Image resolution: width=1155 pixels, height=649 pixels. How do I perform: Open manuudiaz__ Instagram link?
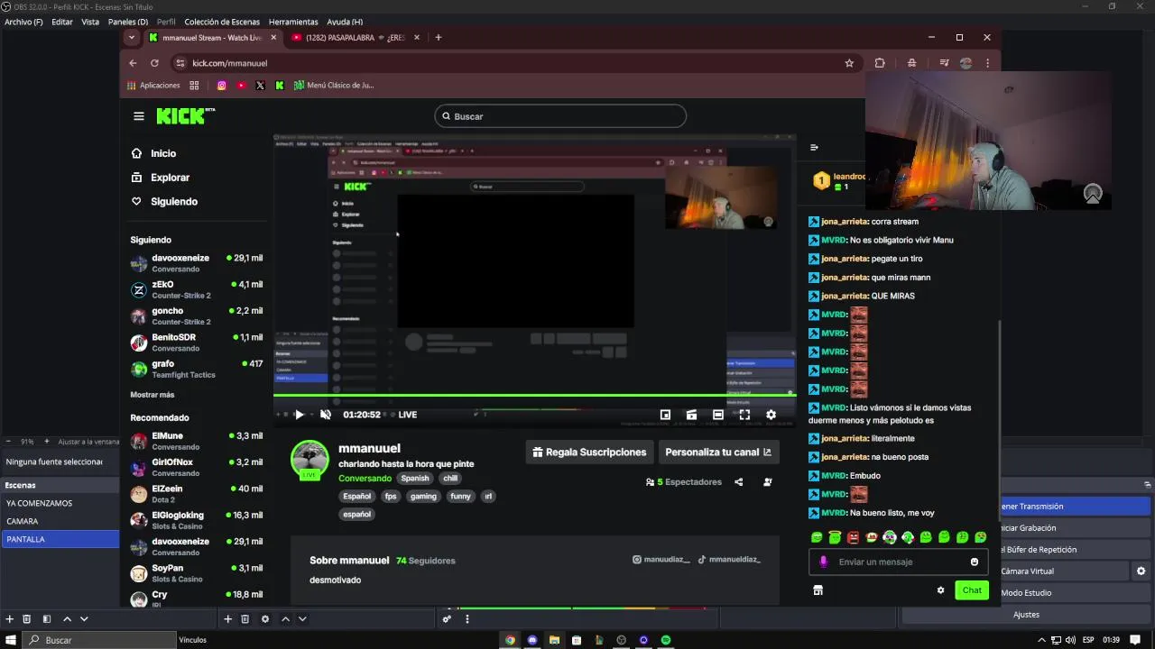pos(661,560)
